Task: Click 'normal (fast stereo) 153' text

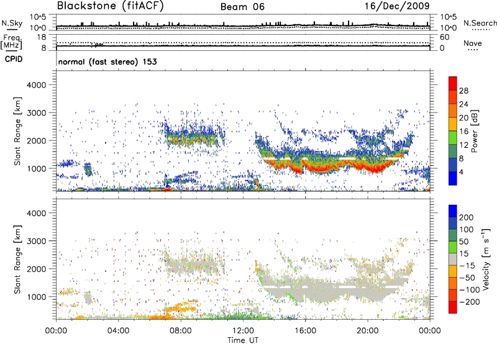Action: pyautogui.click(x=107, y=61)
